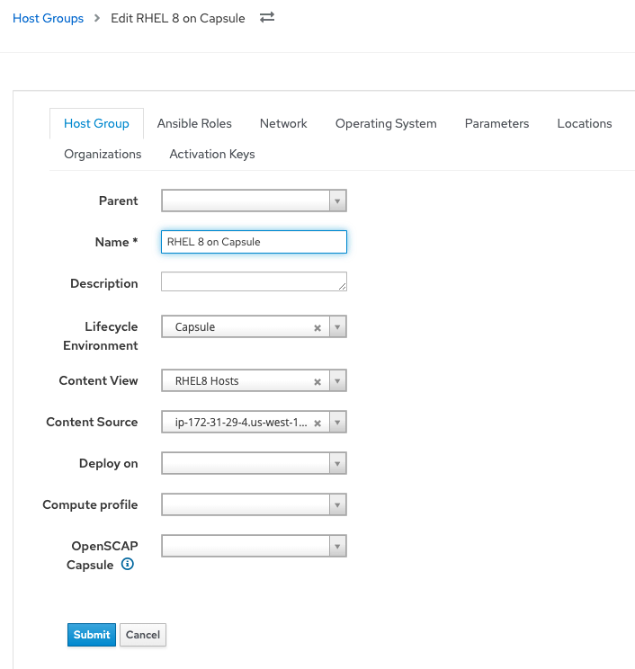Click the Submit button
Image resolution: width=635 pixels, height=669 pixels.
[x=92, y=635]
